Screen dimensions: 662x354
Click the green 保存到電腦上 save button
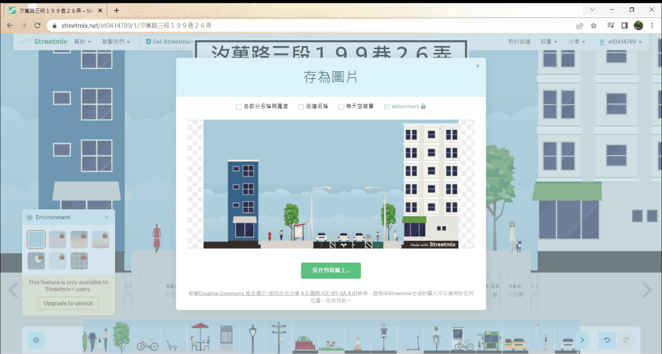click(330, 271)
